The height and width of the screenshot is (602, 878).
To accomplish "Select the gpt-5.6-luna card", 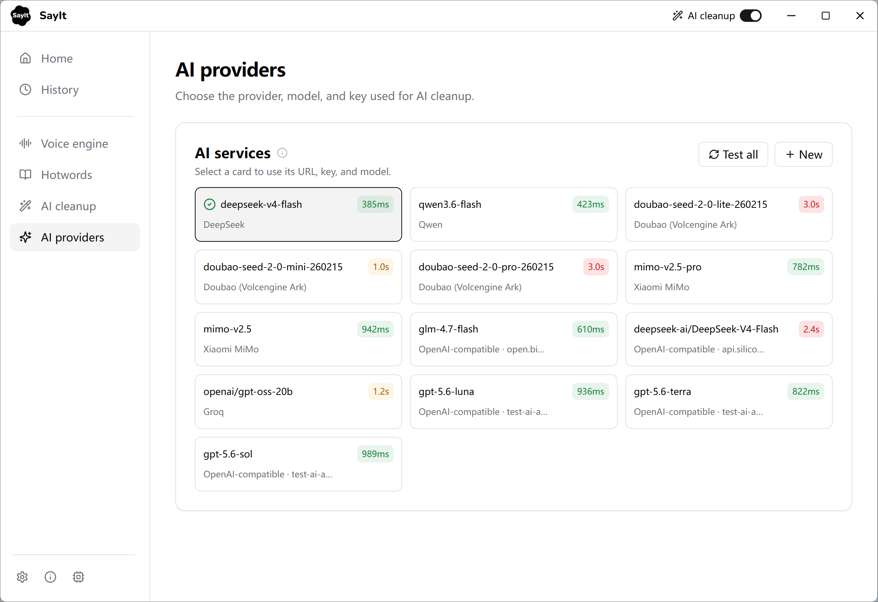I will (x=513, y=402).
